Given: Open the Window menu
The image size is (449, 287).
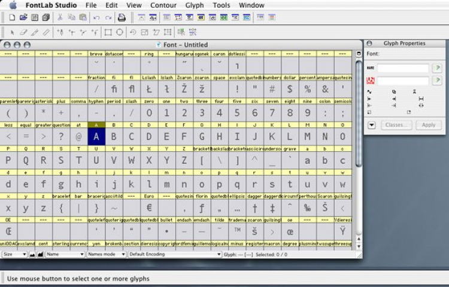Looking at the screenshot, I should (x=251, y=5).
